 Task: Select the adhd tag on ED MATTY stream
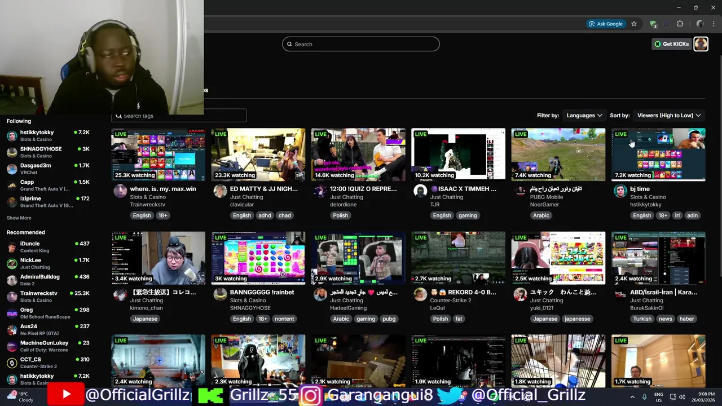(x=265, y=215)
